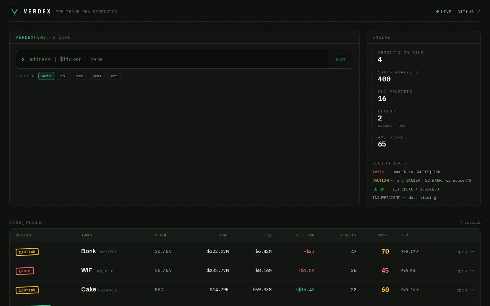
Task: Click the CMC Receipts value 16
Action: [x=382, y=99]
